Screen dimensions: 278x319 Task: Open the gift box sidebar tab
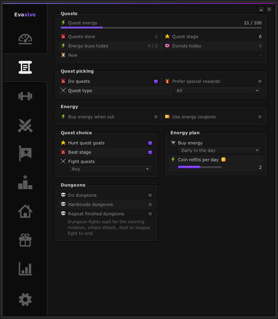tap(25, 240)
